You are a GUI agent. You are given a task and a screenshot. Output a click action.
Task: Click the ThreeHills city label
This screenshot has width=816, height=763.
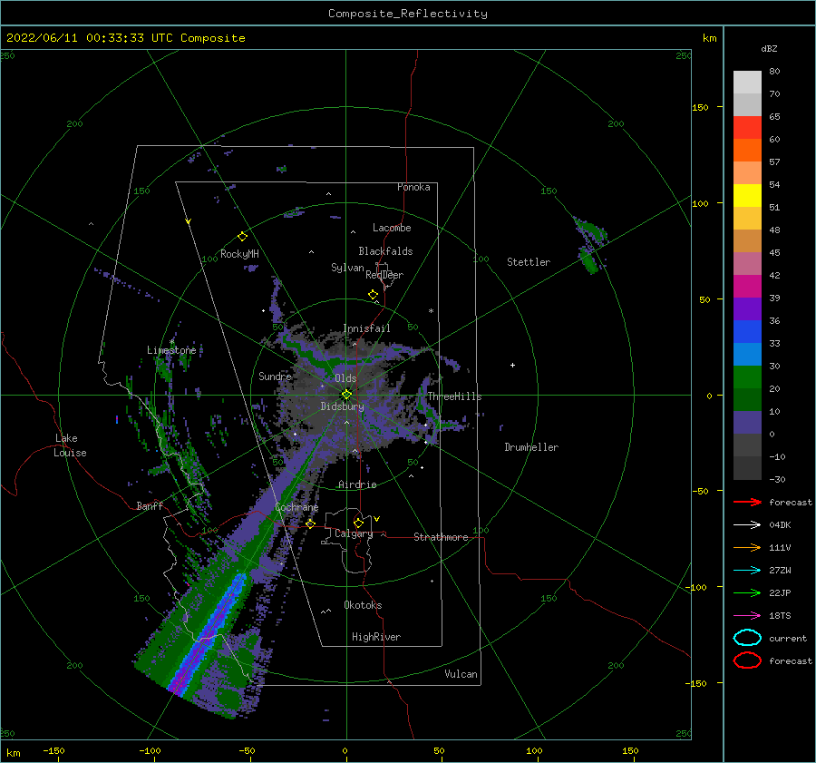pos(454,396)
